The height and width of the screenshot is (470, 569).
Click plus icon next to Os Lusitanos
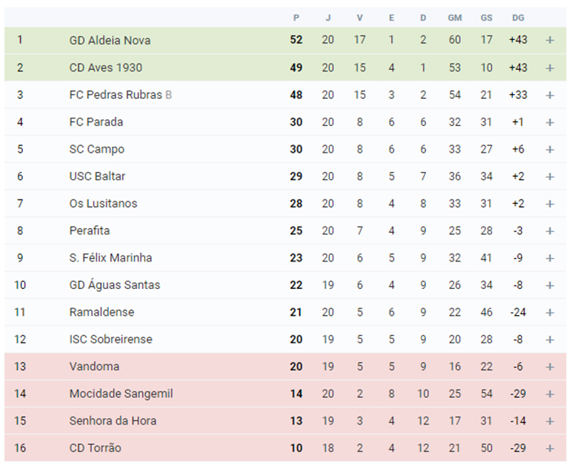(x=549, y=204)
